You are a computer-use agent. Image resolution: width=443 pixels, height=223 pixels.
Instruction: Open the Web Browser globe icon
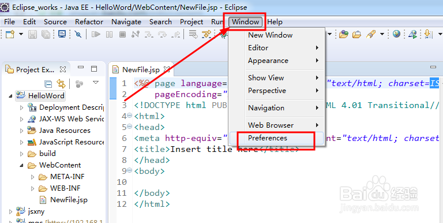tap(397, 34)
